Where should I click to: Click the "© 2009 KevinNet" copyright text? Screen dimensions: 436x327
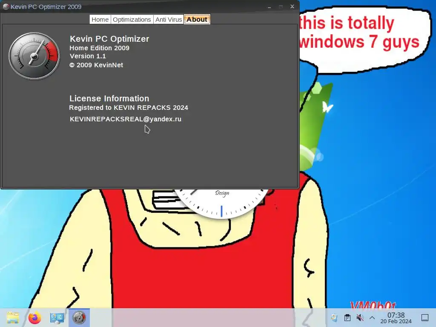tap(96, 65)
